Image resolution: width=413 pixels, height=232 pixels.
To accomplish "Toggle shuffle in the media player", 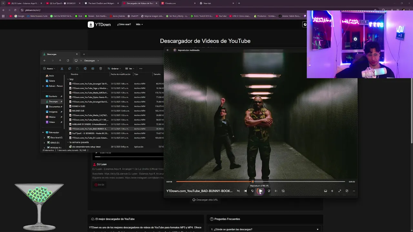I will click(238, 191).
